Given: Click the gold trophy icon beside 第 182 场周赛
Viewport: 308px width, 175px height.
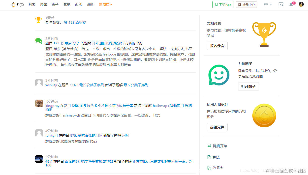Looking at the screenshot, I should point(39,20).
